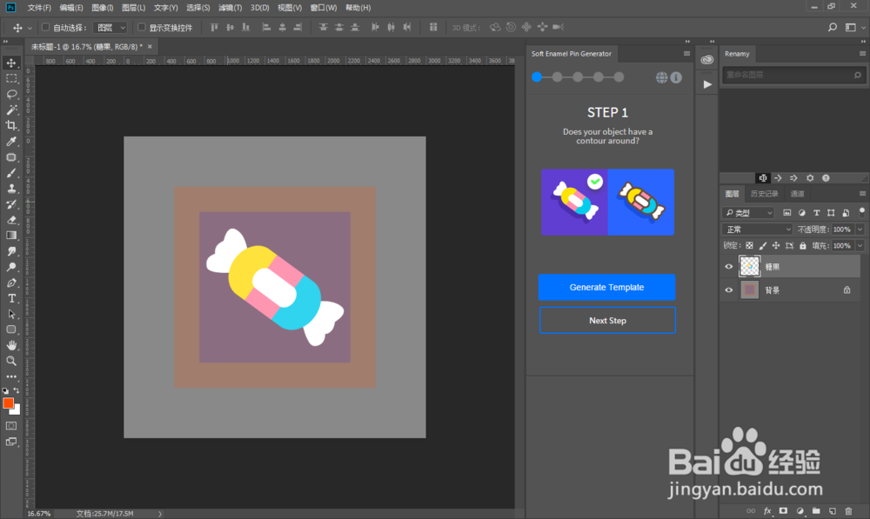Open the 文件(F) menu
The width and height of the screenshot is (870, 519).
tap(39, 8)
